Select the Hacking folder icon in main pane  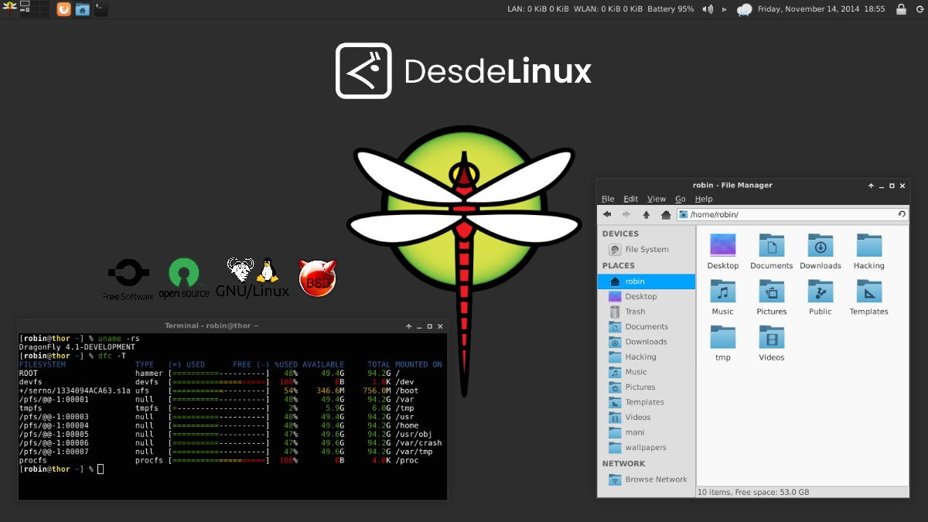tap(869, 246)
